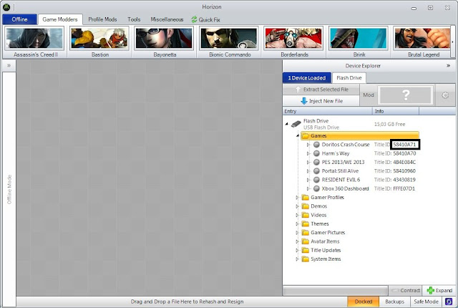The width and height of the screenshot is (458, 308).
Task: Click Extract Selected File button
Action: (321, 90)
